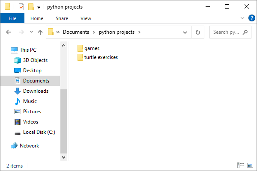Switch to the Share ribbon tab
The height and width of the screenshot is (171, 257).
click(x=62, y=18)
